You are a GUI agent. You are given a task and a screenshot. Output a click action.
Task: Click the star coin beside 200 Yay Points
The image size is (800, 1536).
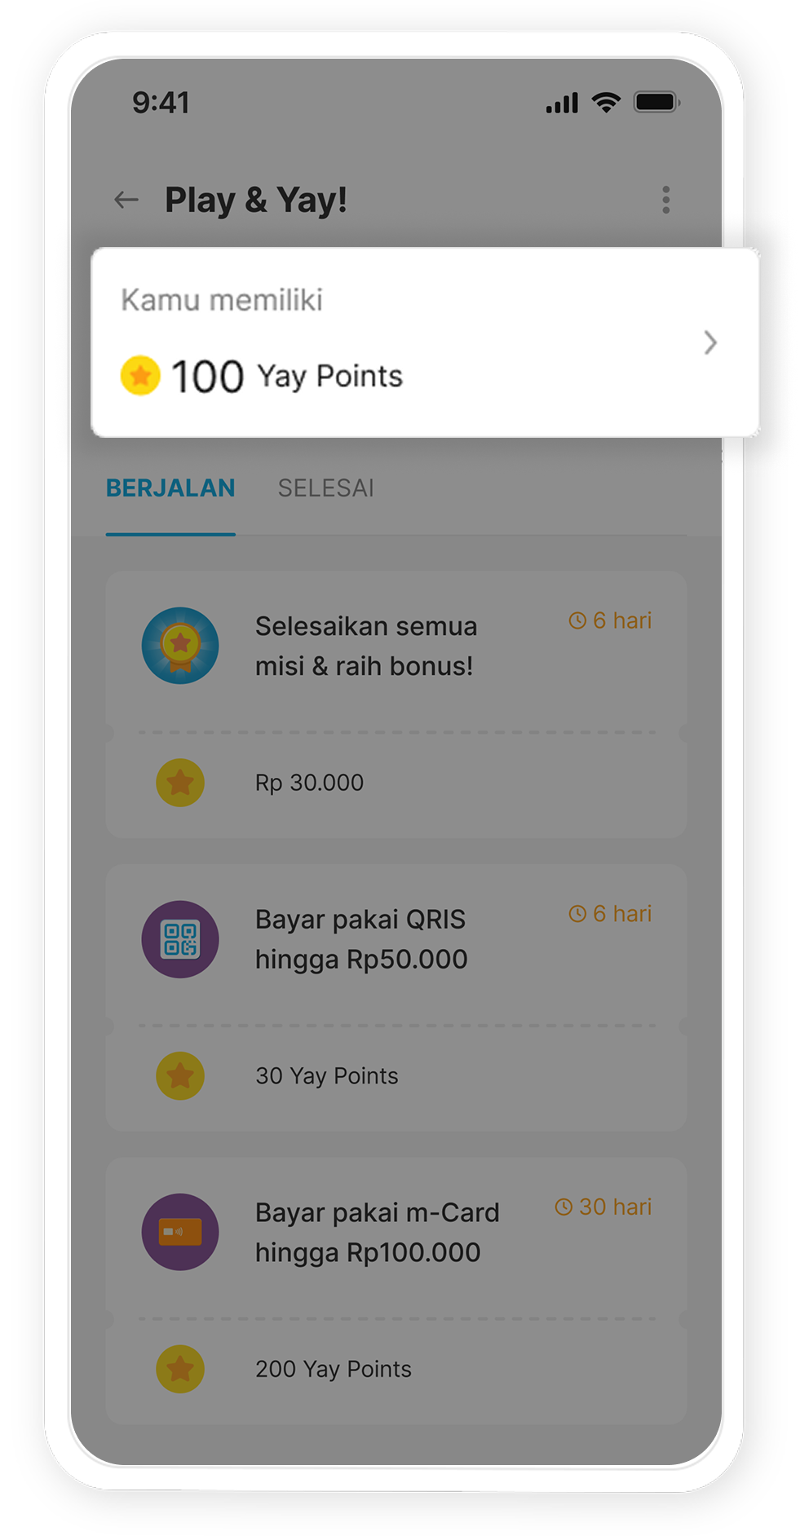tap(180, 1369)
